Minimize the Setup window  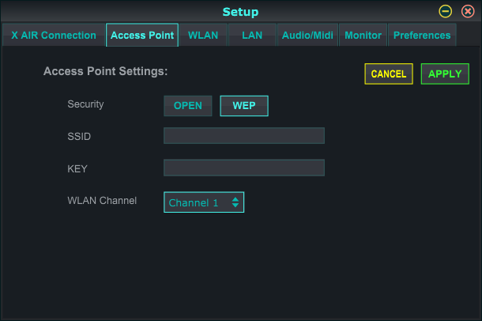point(446,12)
